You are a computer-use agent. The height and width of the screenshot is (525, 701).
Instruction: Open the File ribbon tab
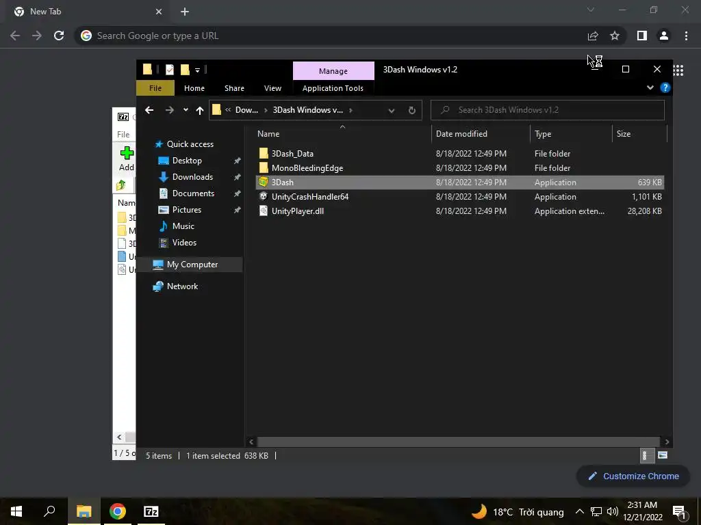pos(155,88)
